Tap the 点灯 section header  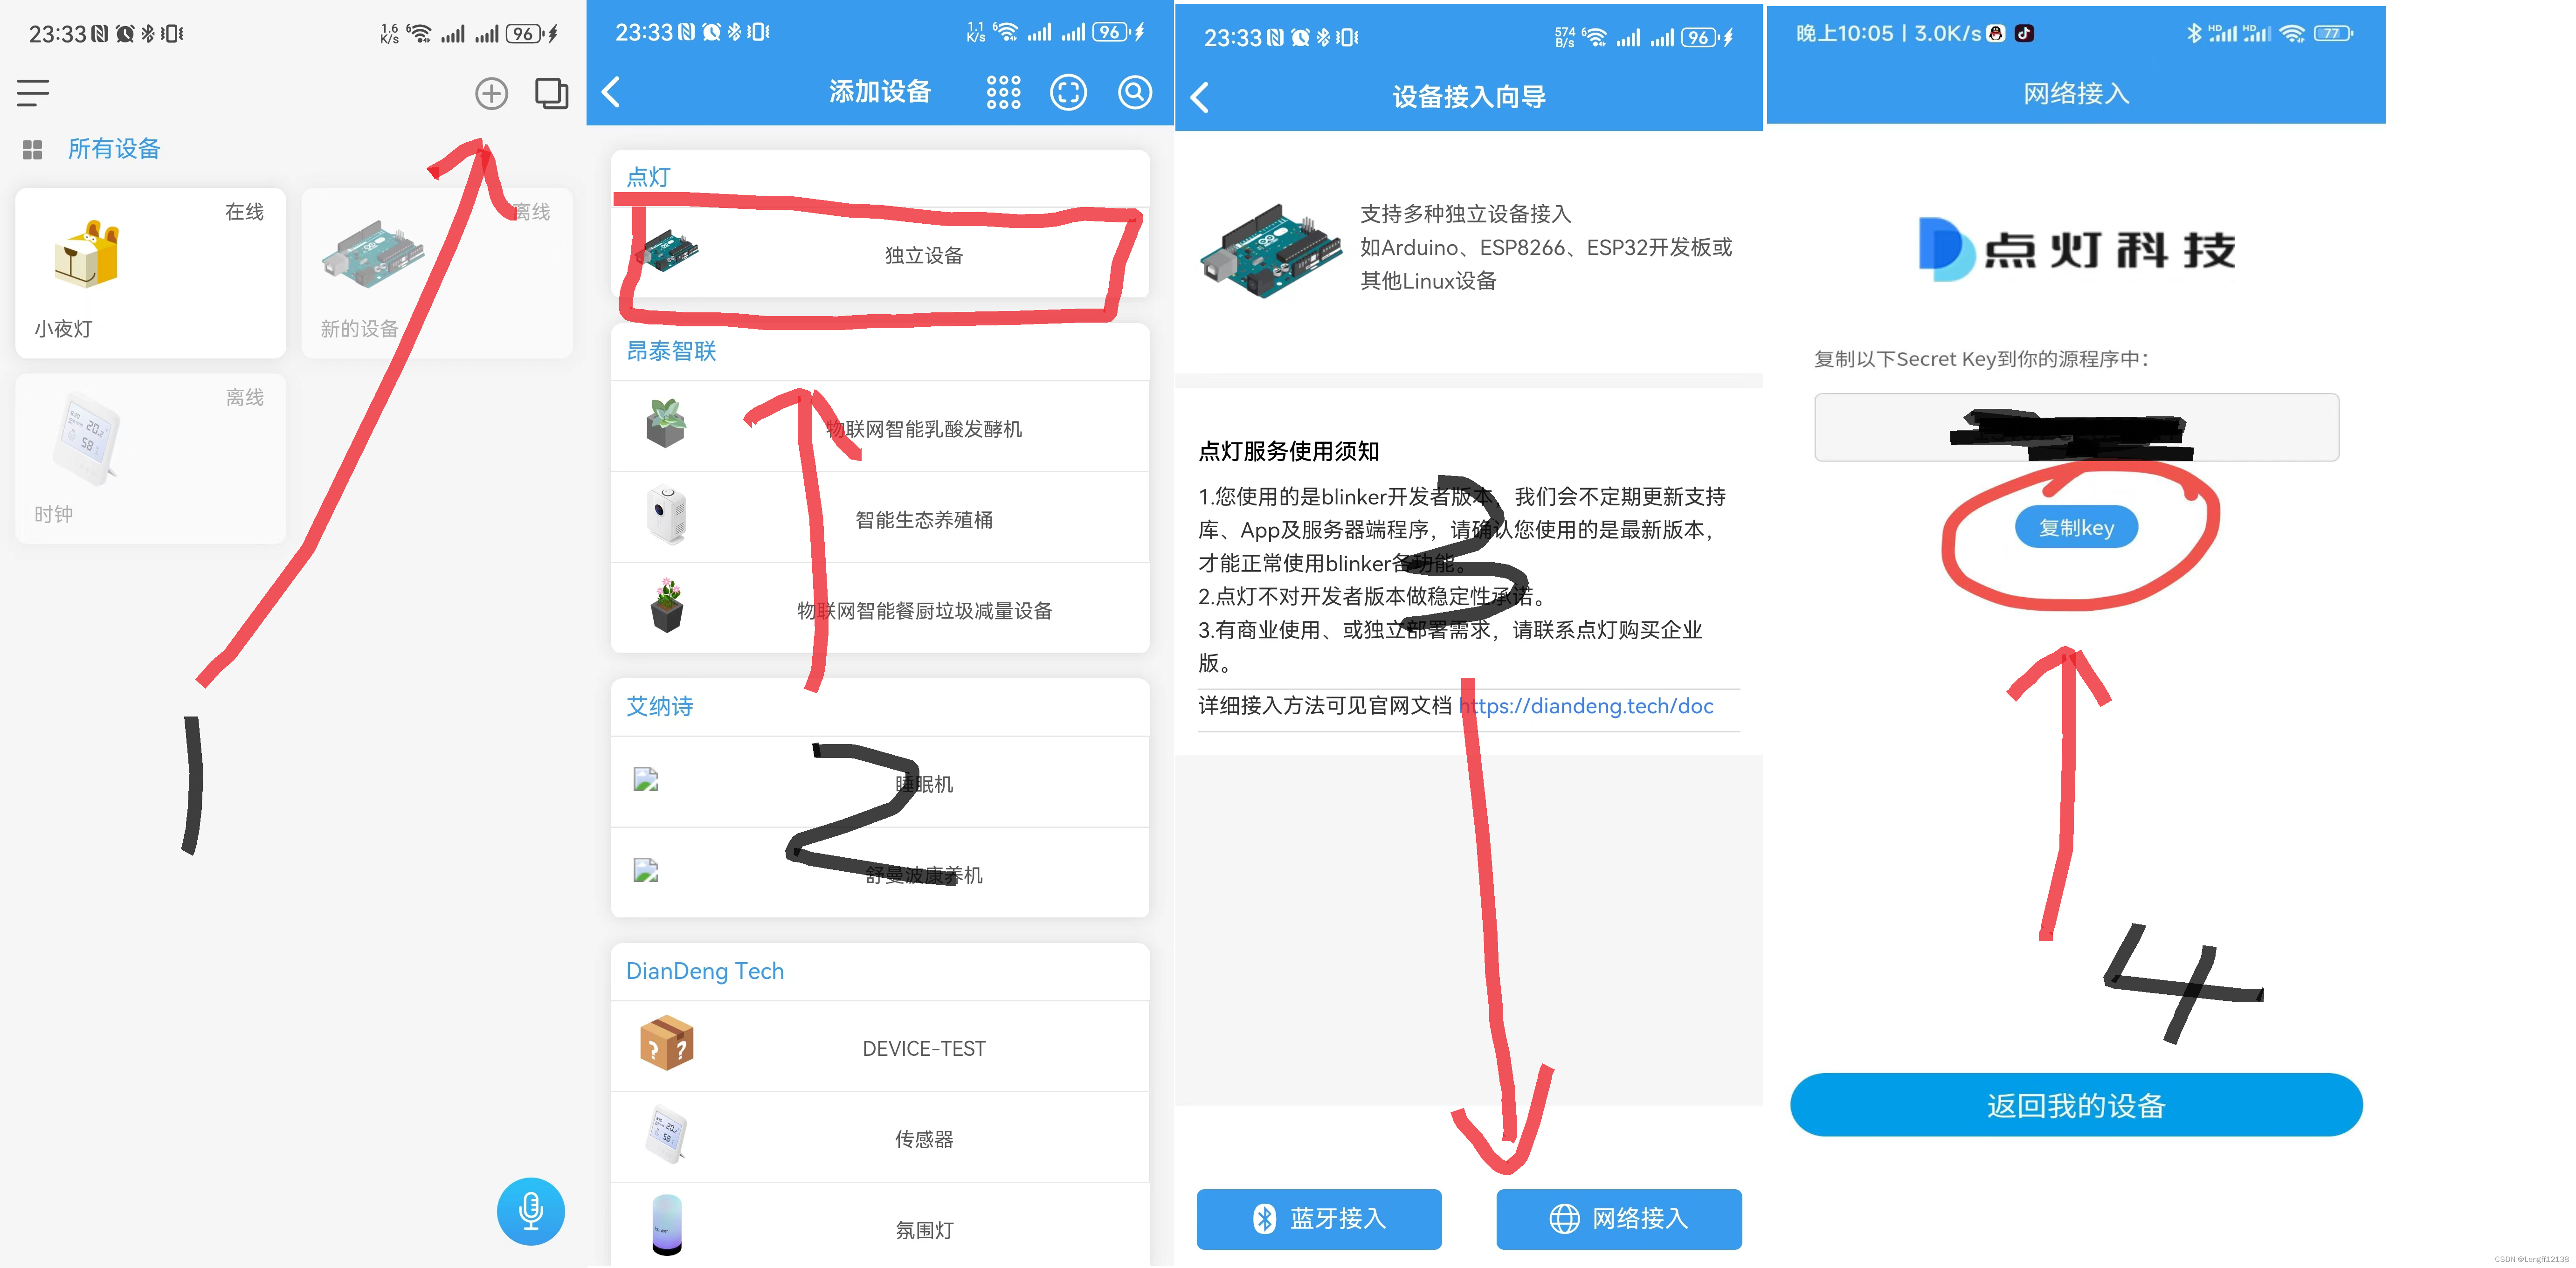point(648,177)
